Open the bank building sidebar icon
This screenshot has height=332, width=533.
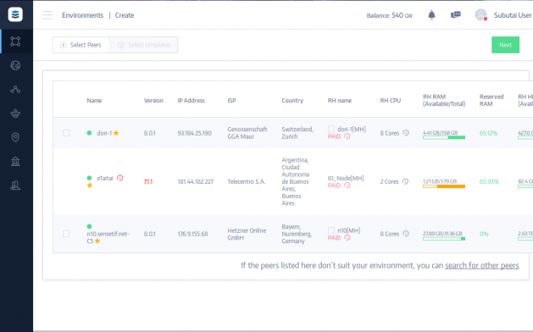[15, 161]
